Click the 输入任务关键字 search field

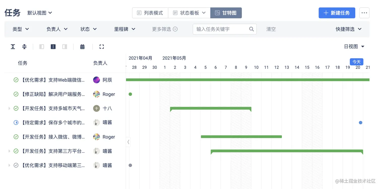[x=225, y=29]
